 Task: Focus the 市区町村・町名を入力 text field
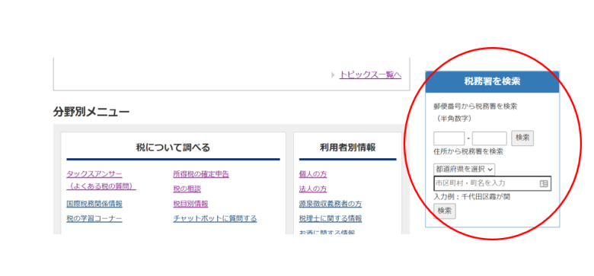(x=492, y=183)
